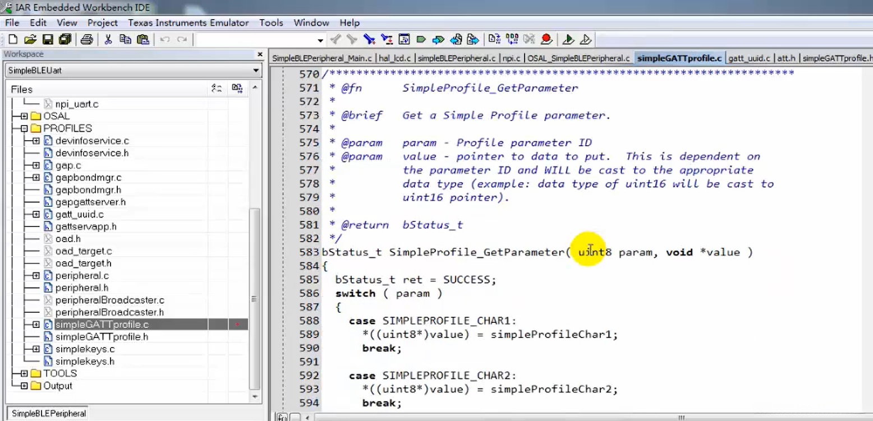Open the View menu
873x421 pixels.
point(67,23)
